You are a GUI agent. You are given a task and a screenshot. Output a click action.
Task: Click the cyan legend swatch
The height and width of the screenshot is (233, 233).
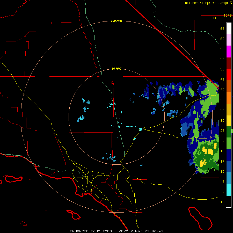(229, 190)
